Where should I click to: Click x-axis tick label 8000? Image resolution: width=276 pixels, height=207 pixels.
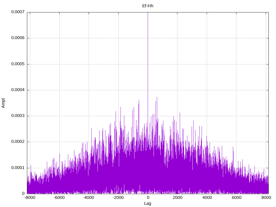(x=266, y=198)
